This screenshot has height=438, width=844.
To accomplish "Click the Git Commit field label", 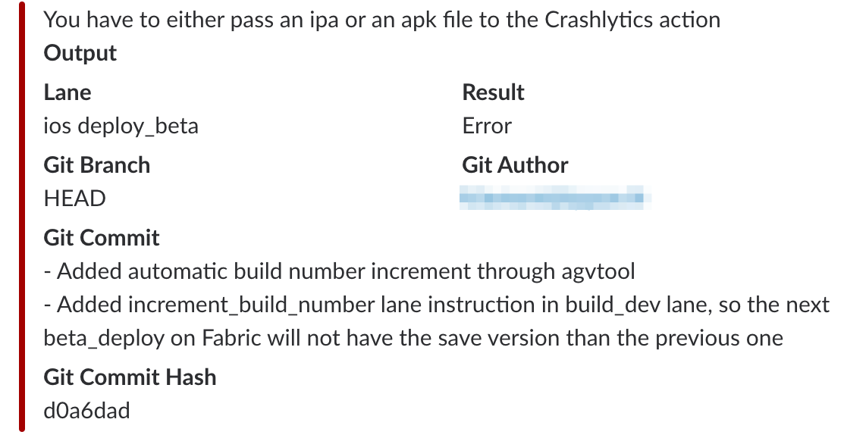I will click(102, 238).
